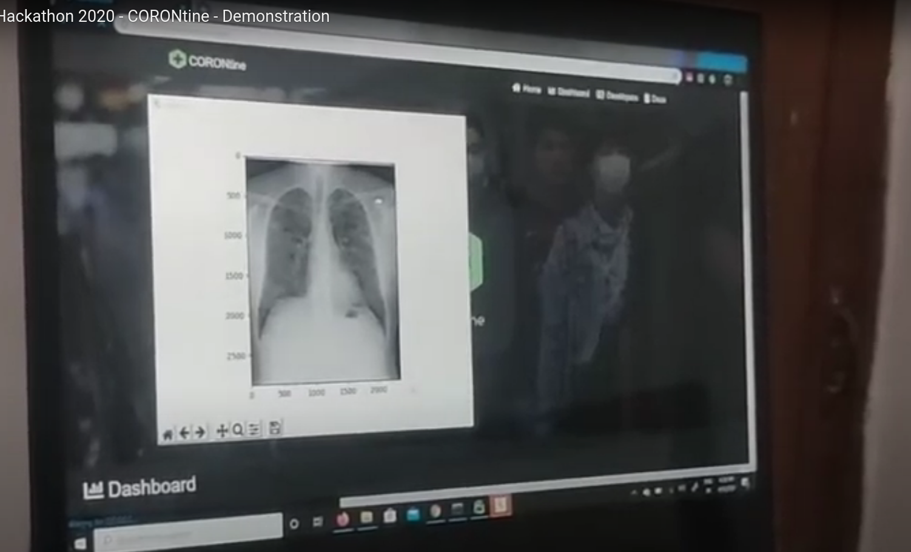Open the pink round taskbar app icon
Image resolution: width=911 pixels, height=552 pixels.
[x=343, y=519]
